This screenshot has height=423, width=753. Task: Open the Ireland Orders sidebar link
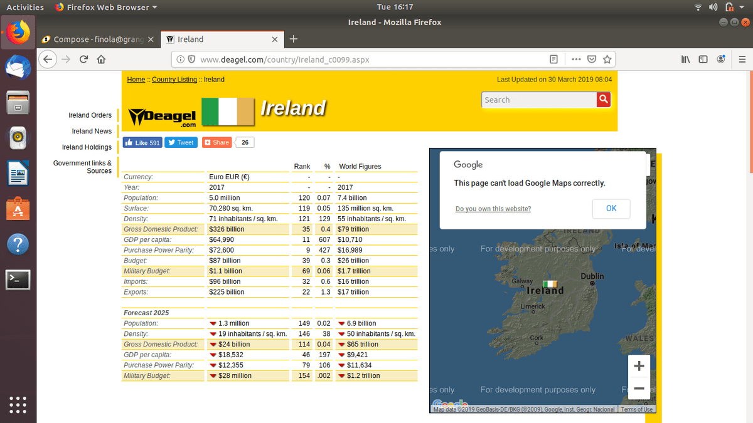pyautogui.click(x=90, y=115)
